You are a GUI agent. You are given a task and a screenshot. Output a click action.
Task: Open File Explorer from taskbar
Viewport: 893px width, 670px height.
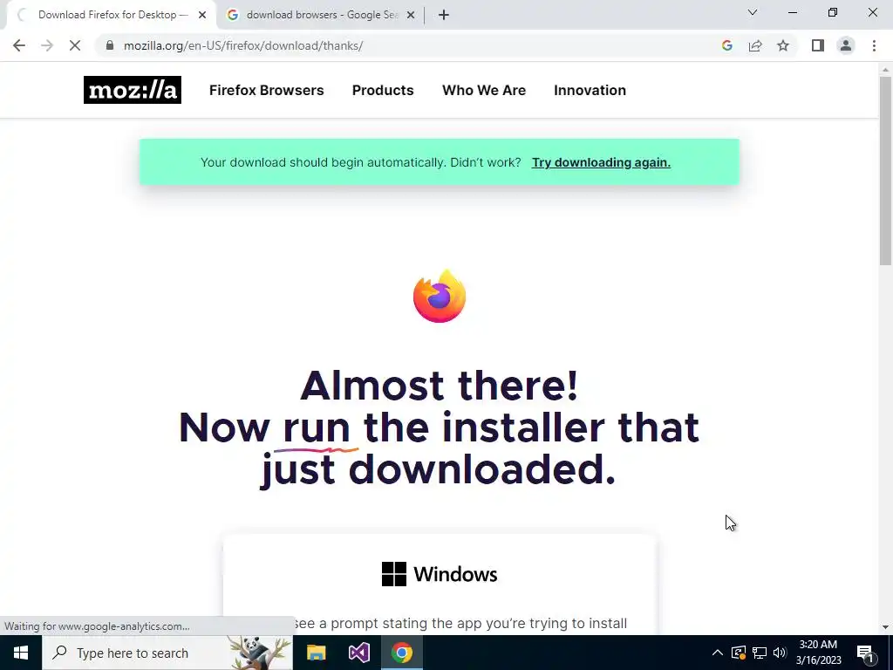pos(316,653)
